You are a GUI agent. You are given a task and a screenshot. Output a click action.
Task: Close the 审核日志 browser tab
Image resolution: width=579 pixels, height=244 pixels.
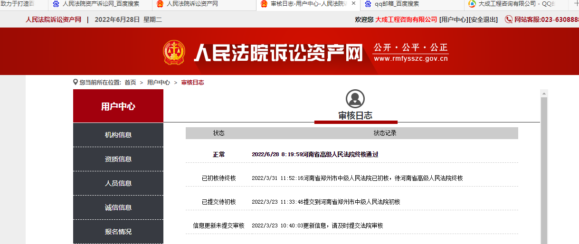tap(353, 4)
